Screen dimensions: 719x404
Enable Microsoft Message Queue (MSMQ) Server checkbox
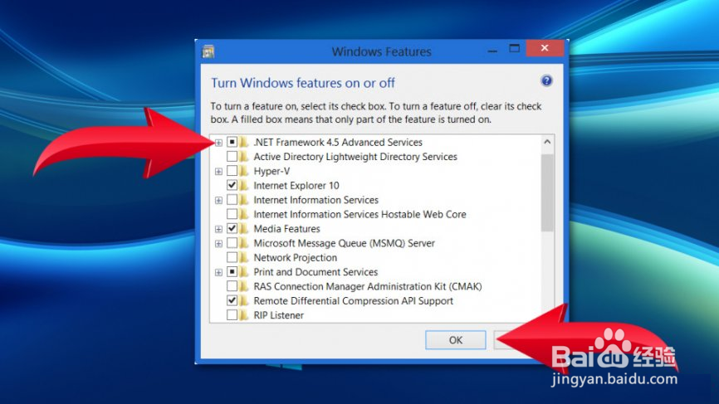[232, 243]
